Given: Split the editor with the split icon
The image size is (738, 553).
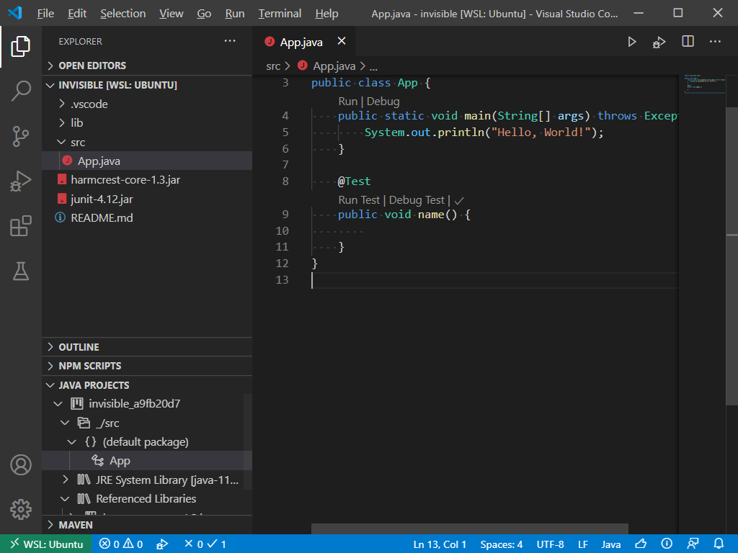Looking at the screenshot, I should (x=686, y=41).
